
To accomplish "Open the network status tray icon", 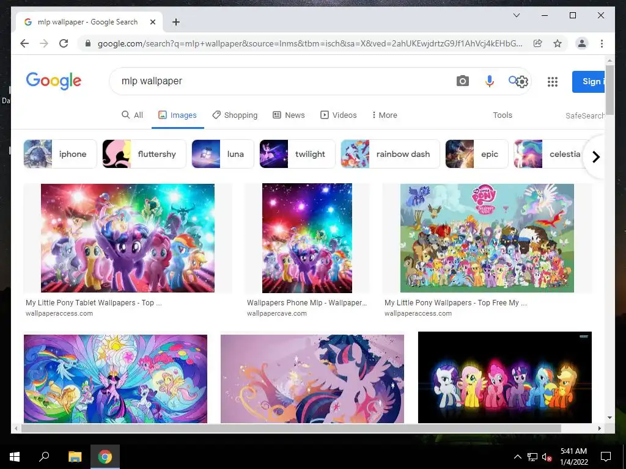I will (532, 457).
